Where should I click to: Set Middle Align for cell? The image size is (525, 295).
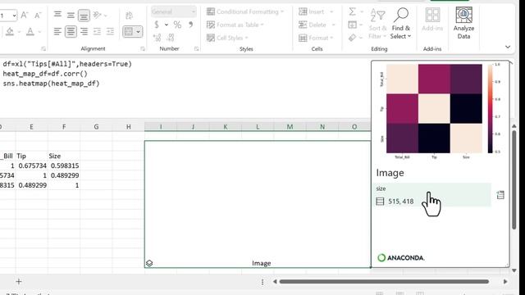(x=71, y=15)
